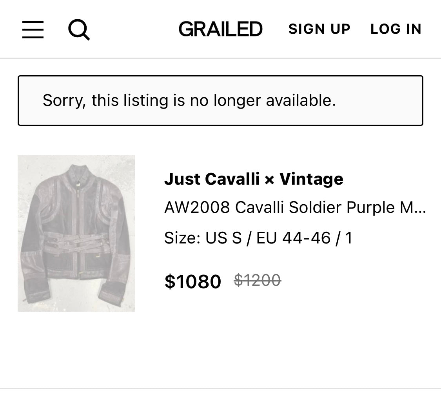Click the magnifying glass search icon
This screenshot has height=394, width=441.
(x=79, y=29)
